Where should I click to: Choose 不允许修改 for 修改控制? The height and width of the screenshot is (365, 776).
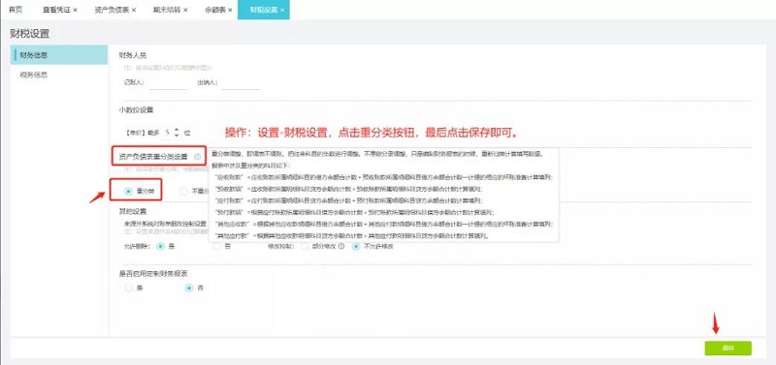pyautogui.click(x=356, y=246)
